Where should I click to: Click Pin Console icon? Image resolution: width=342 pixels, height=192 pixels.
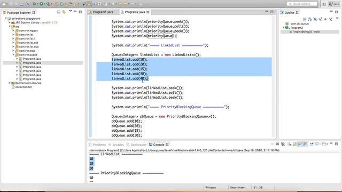[312, 144]
